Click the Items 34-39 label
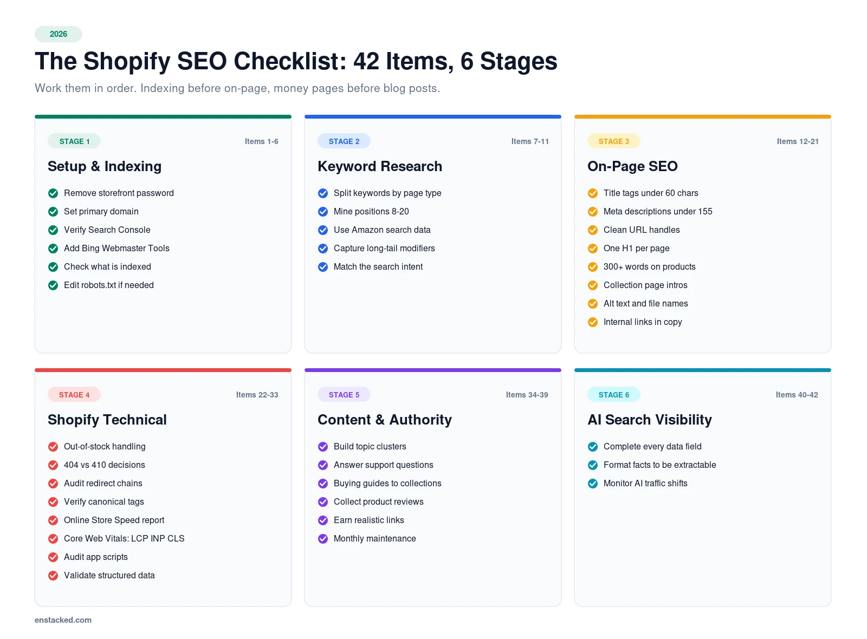The image size is (867, 639). 527,395
